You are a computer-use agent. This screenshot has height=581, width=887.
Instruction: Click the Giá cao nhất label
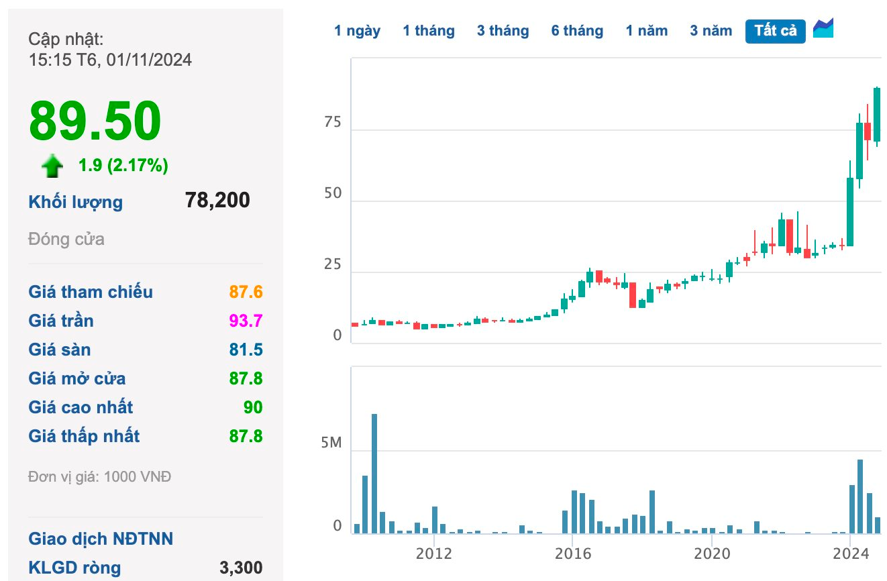81,407
